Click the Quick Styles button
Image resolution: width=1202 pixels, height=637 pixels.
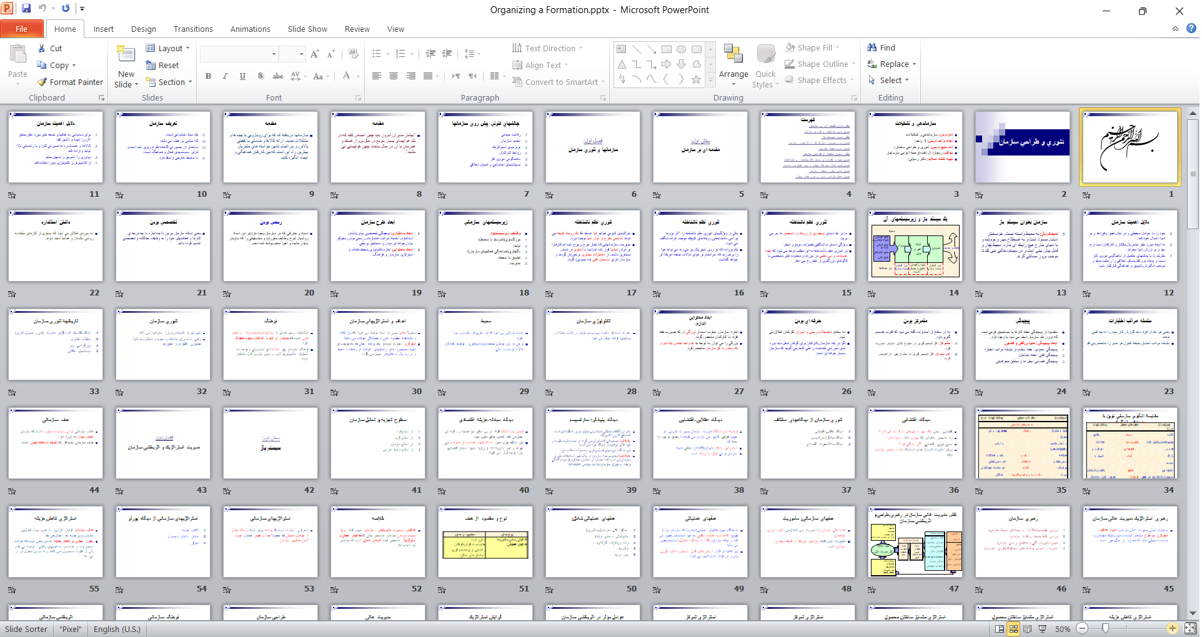pyautogui.click(x=765, y=66)
